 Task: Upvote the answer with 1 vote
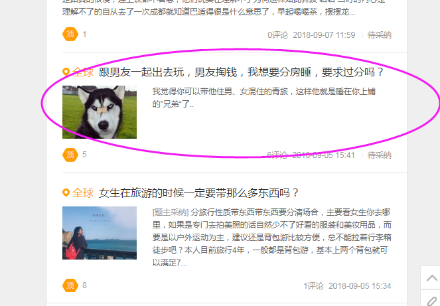(x=70, y=35)
